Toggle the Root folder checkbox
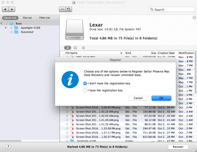197x152 pixels. click(x=7, y=23)
